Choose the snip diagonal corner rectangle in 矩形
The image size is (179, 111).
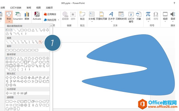pos(22,50)
